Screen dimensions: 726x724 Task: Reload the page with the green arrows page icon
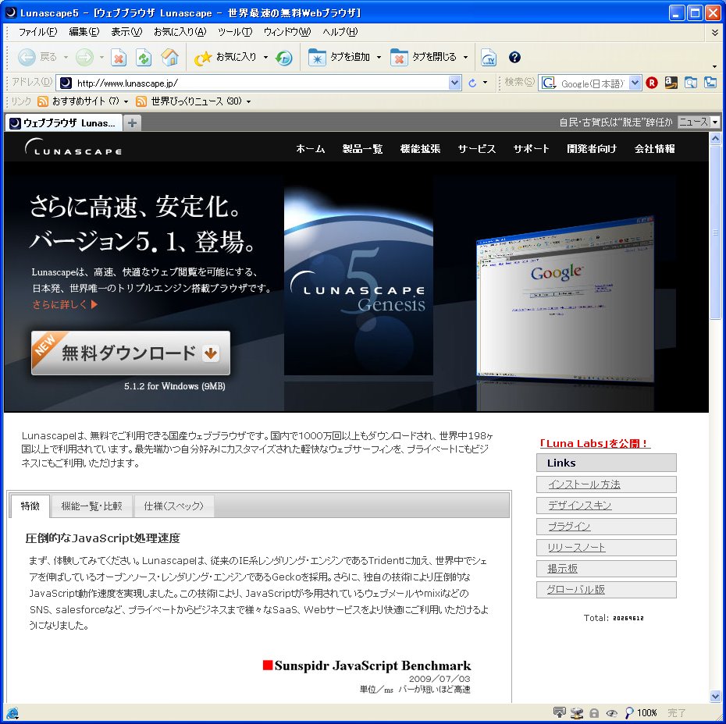click(144, 58)
